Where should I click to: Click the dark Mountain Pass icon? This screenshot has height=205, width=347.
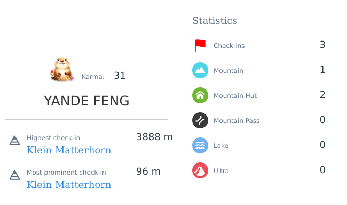click(200, 120)
